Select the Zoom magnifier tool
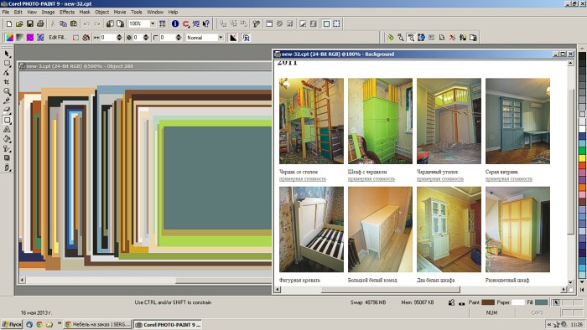This screenshot has width=587, height=330. pyautogui.click(x=7, y=91)
